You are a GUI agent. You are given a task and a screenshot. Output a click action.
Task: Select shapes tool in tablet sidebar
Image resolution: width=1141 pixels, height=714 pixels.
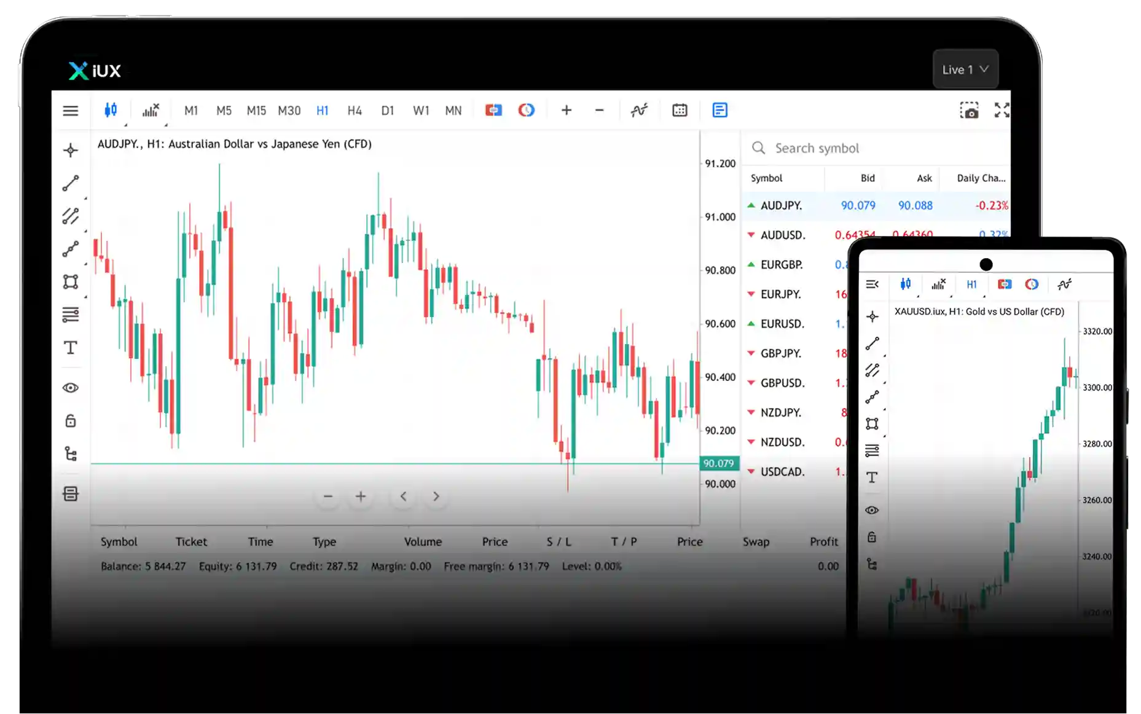[71, 281]
